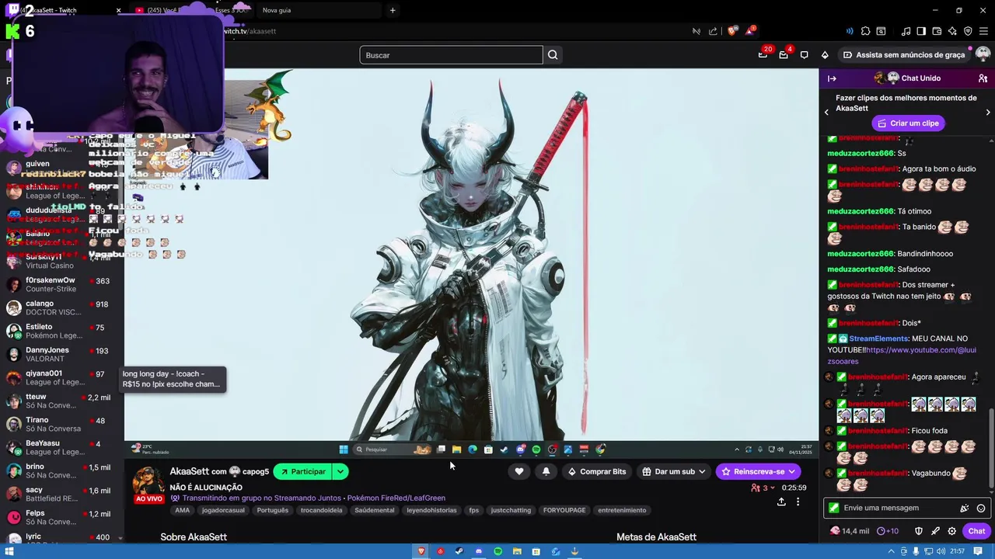Click the 14,4 mil channel points balance

point(850,531)
